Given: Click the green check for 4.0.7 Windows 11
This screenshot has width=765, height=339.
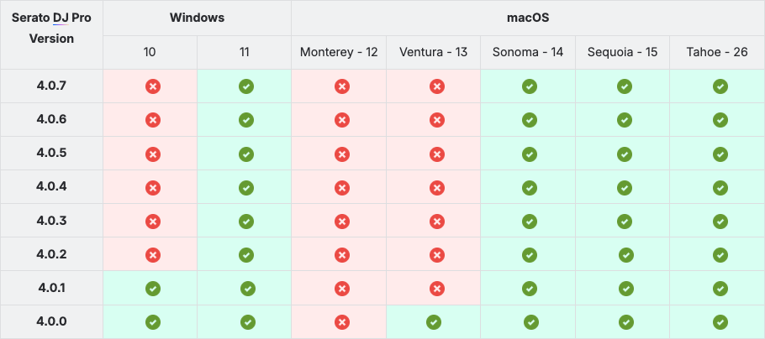Looking at the screenshot, I should point(246,86).
